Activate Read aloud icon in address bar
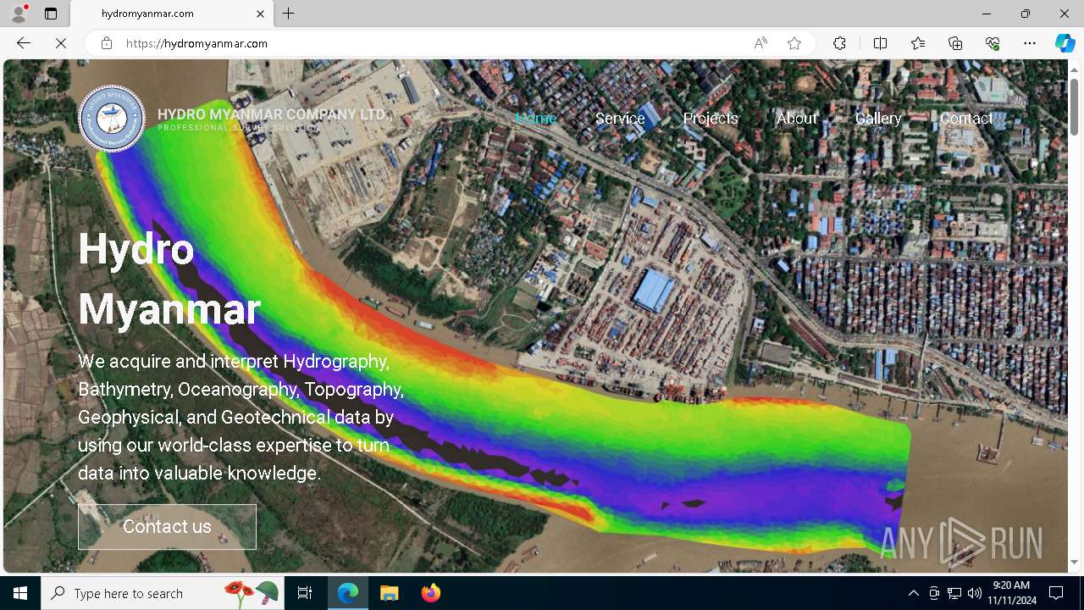 click(760, 43)
